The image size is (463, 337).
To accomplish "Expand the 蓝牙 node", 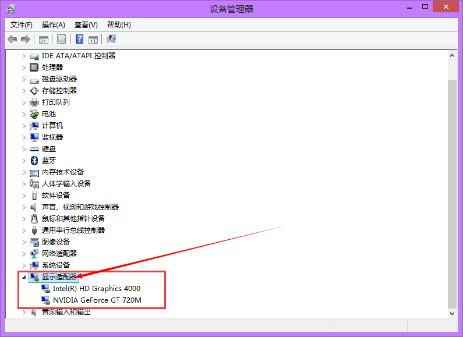I will coord(24,161).
